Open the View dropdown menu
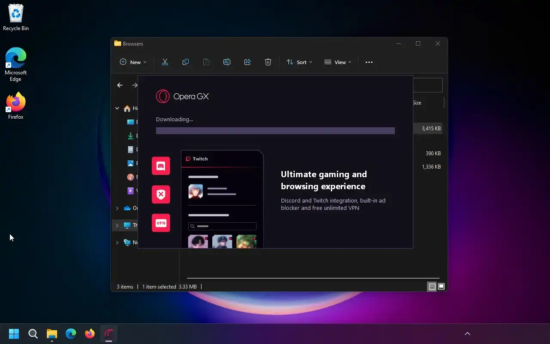550x344 pixels. pos(337,62)
